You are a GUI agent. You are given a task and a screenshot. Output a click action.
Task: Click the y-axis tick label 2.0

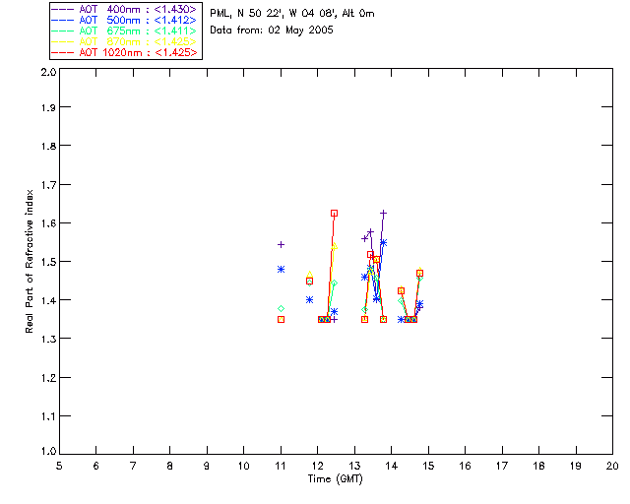(x=48, y=72)
